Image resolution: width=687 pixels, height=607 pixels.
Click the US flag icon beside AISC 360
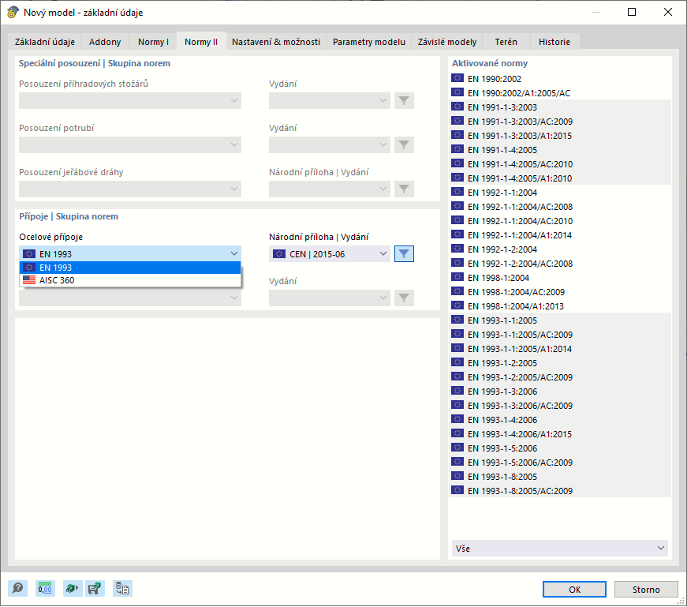(x=29, y=279)
